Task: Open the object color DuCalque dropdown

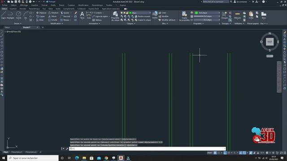Action: pyautogui.click(x=219, y=13)
